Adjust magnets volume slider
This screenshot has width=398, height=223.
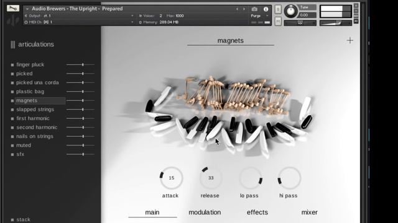80,100
